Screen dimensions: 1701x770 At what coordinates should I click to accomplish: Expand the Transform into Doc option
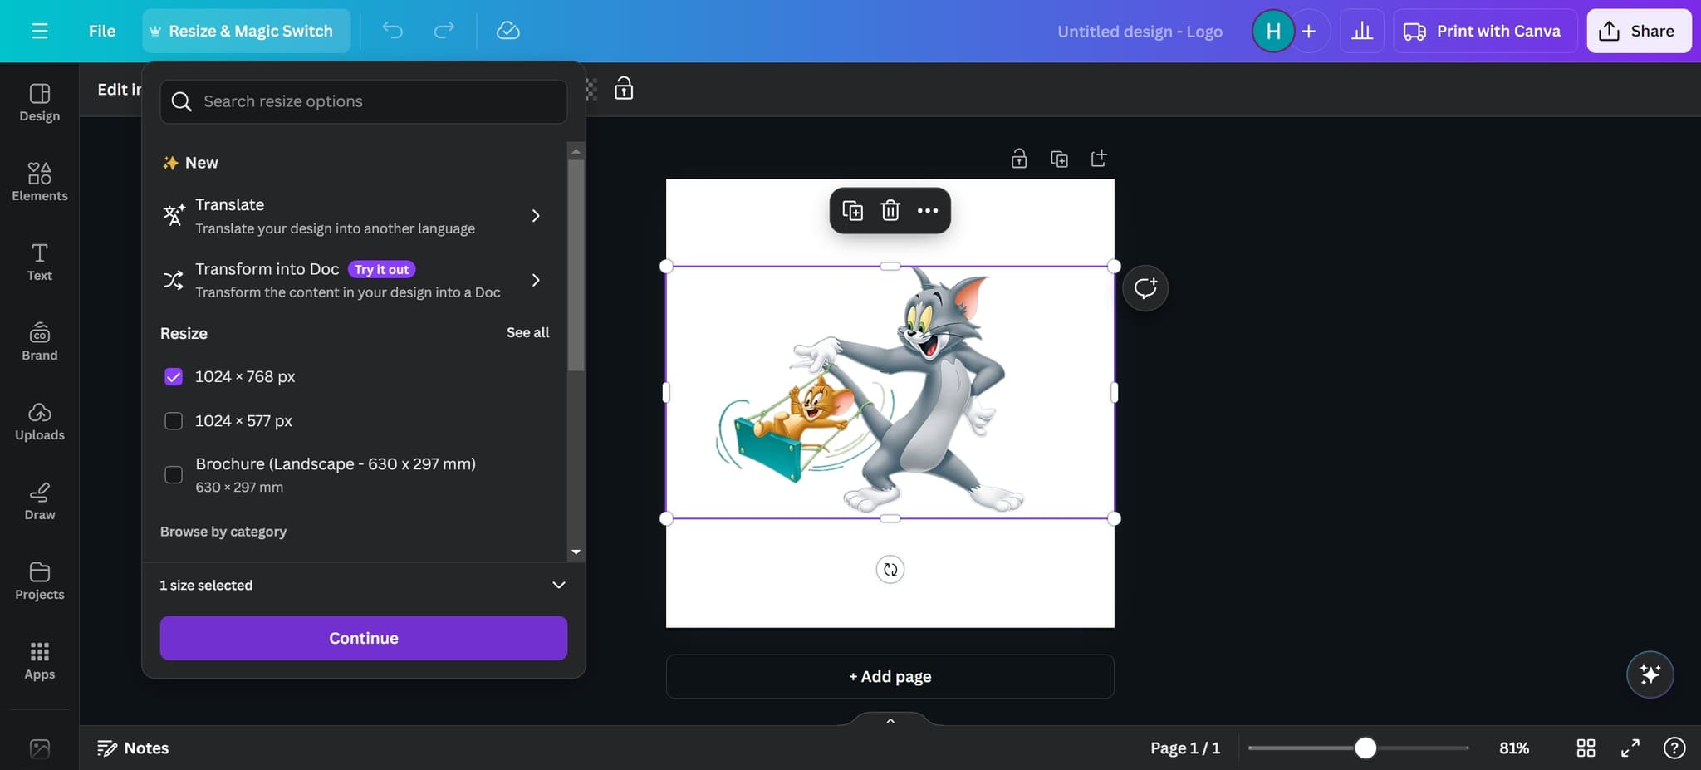536,280
